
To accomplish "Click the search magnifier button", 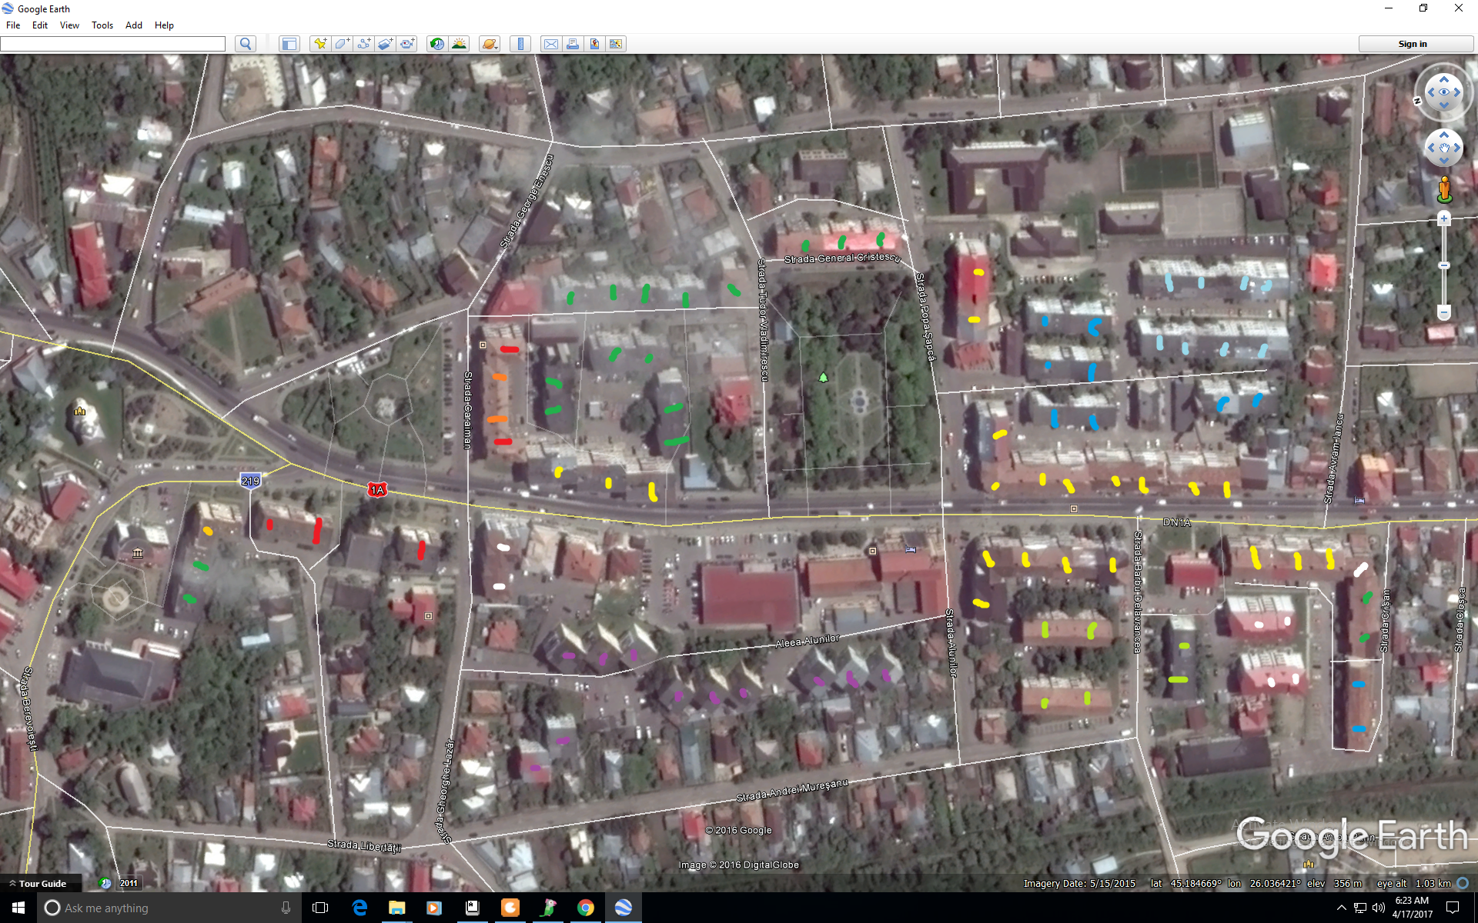I will tap(246, 44).
